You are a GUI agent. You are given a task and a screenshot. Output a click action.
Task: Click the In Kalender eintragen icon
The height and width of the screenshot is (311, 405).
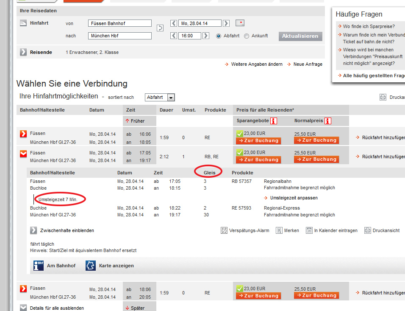[x=309, y=230]
